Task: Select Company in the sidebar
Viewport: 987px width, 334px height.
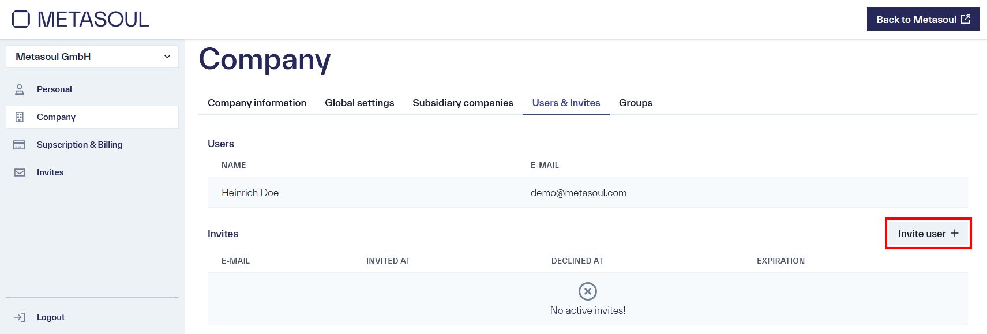Action: pyautogui.click(x=92, y=117)
